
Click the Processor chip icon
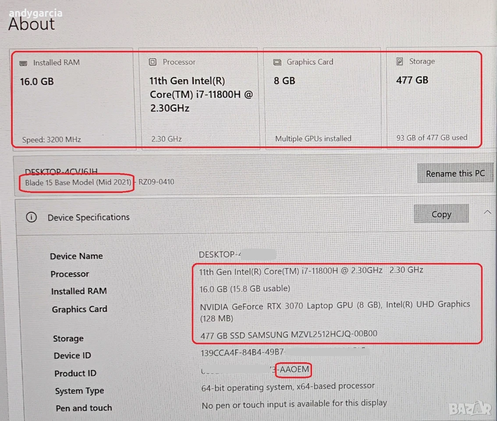tap(153, 62)
